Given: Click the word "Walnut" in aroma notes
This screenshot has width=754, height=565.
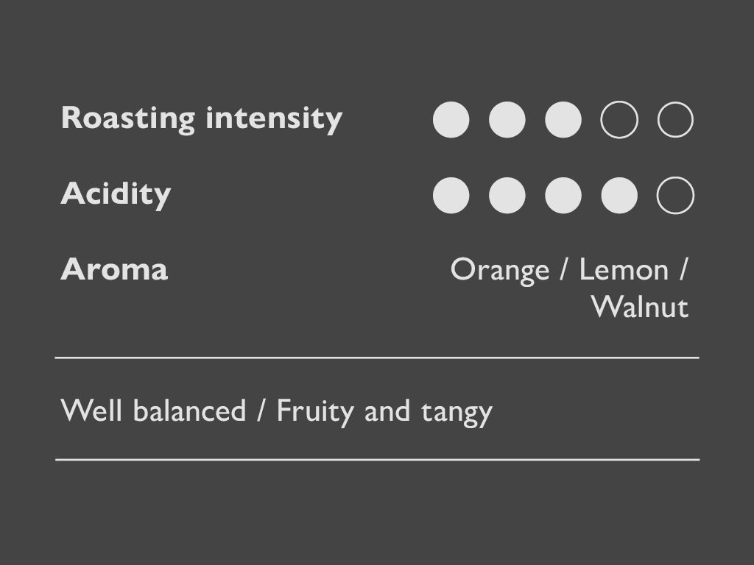Looking at the screenshot, I should (x=640, y=307).
